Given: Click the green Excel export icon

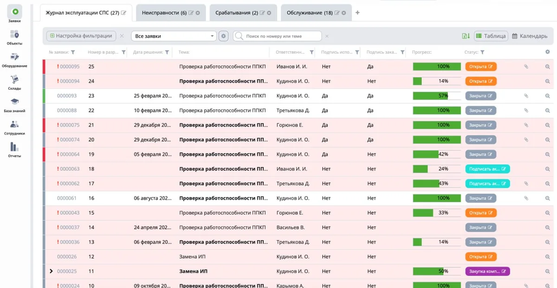Looking at the screenshot, I should [466, 36].
